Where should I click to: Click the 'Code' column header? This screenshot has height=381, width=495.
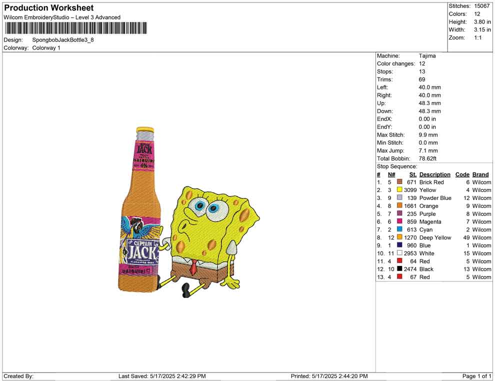[x=462, y=174]
